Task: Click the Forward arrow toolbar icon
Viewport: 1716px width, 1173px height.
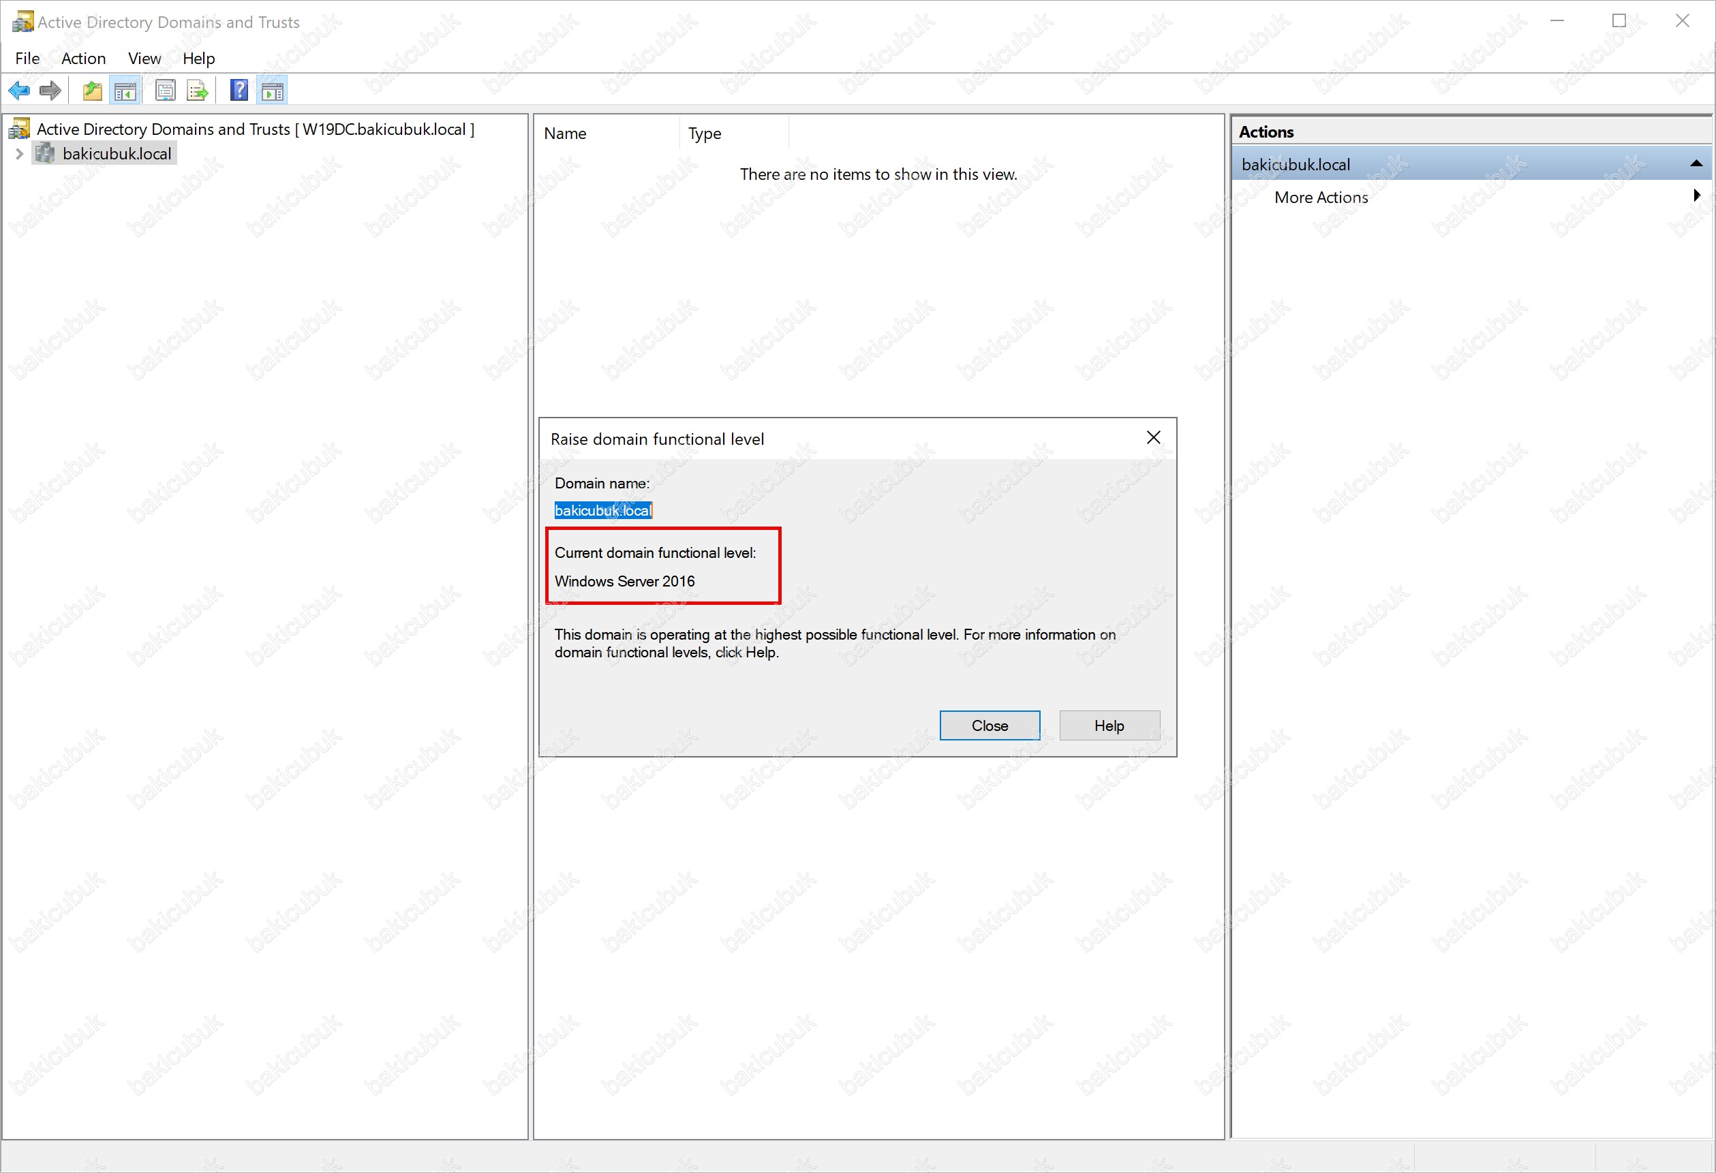Action: click(50, 91)
